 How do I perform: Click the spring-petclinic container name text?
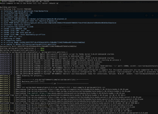67,26
